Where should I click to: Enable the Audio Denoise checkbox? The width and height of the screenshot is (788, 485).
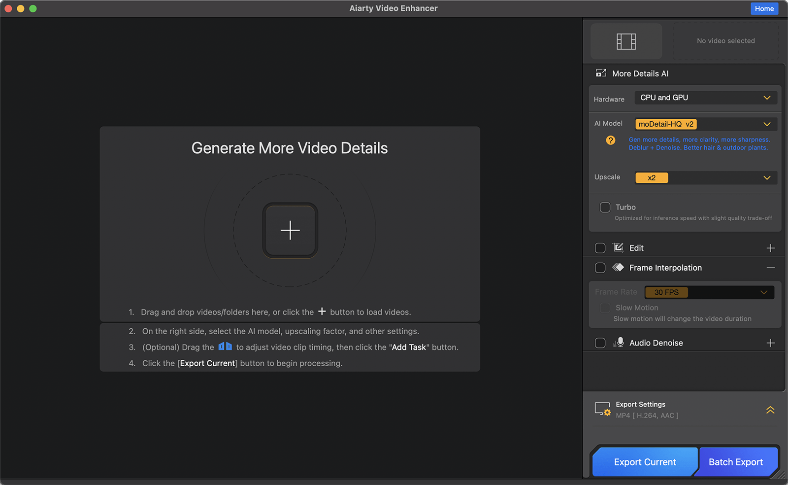(x=600, y=343)
